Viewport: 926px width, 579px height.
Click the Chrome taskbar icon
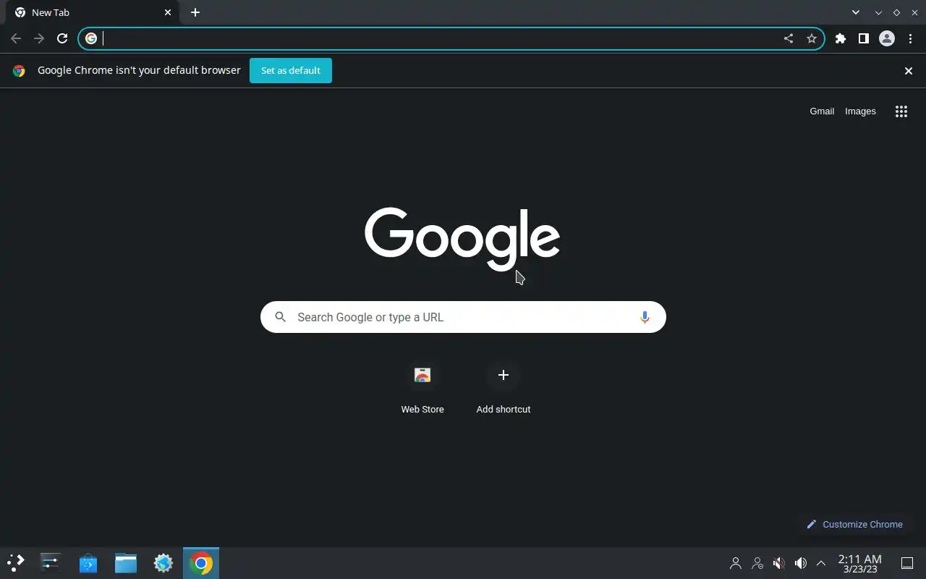click(x=201, y=562)
